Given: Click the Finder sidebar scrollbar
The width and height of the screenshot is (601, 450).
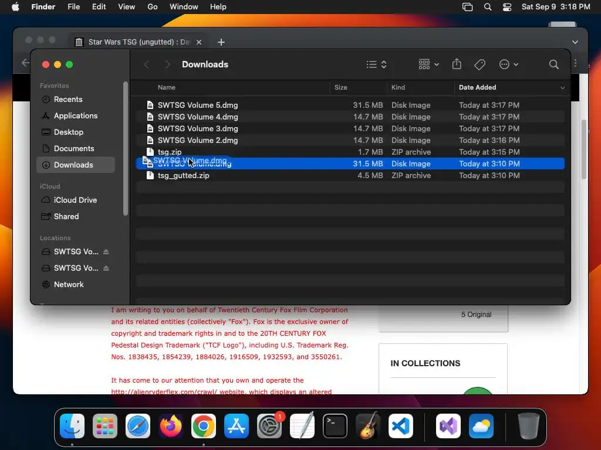Looking at the screenshot, I should point(126,148).
